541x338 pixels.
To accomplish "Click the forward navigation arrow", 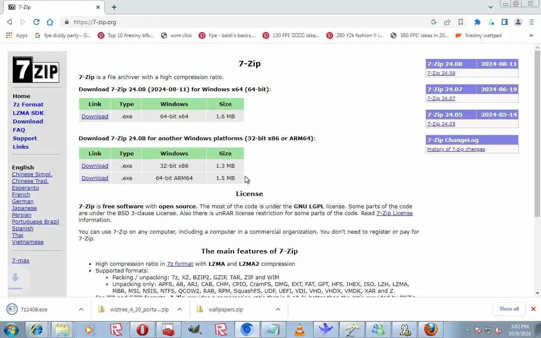I will (x=23, y=22).
